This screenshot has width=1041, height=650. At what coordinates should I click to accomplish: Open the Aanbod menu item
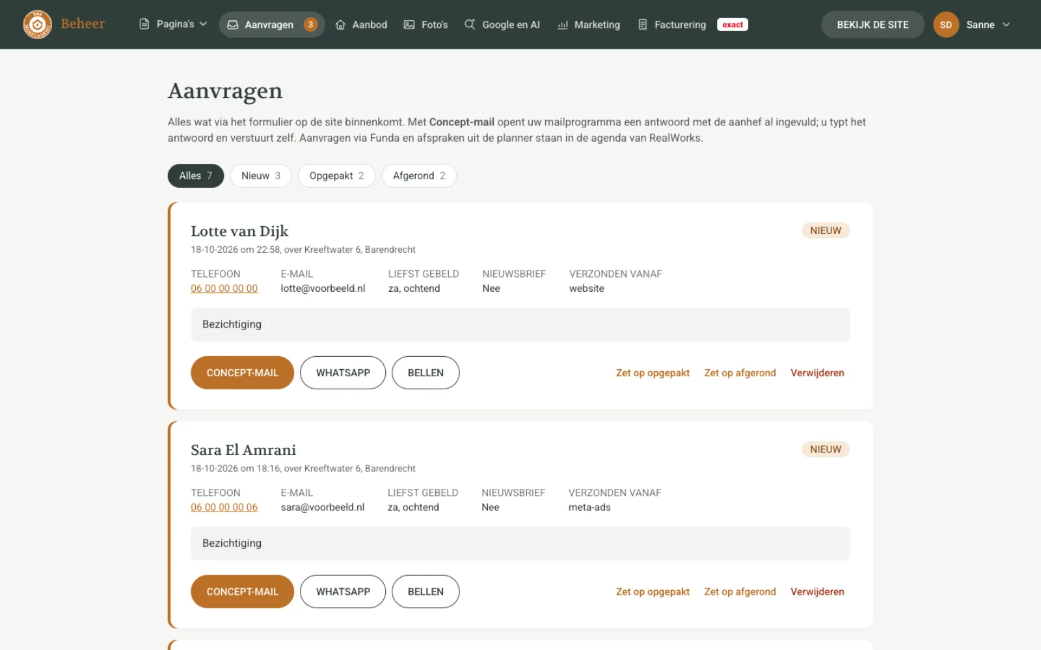click(x=361, y=25)
